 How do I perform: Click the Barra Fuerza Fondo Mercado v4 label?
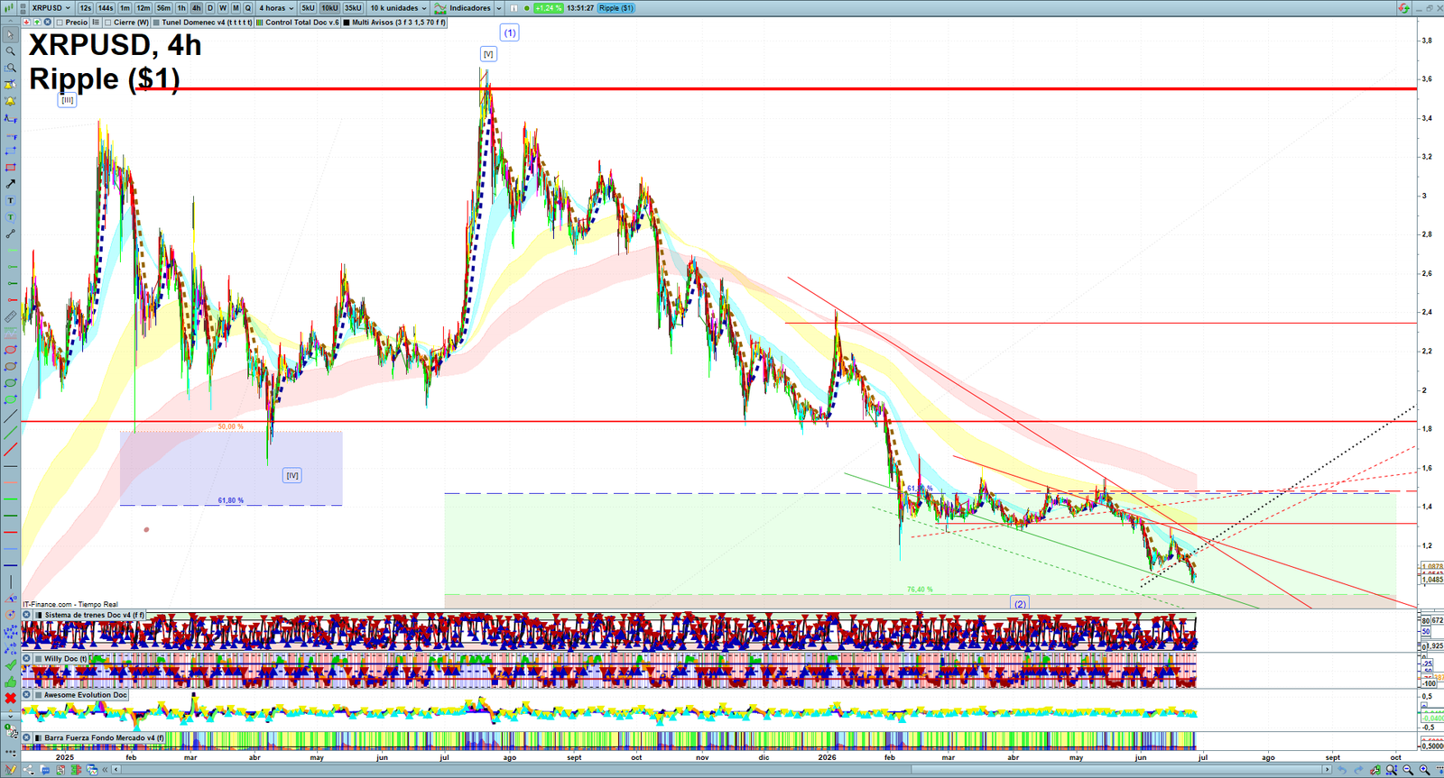pos(99,737)
